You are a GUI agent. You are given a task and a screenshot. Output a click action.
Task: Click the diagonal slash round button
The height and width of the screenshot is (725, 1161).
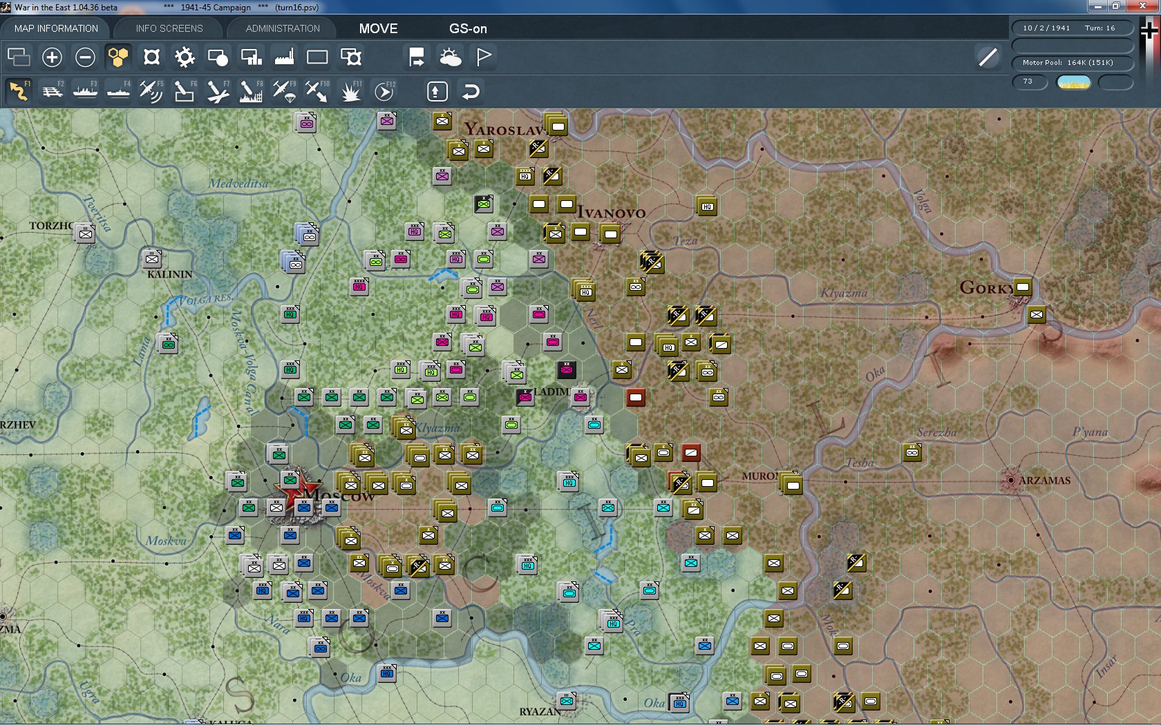[988, 57]
